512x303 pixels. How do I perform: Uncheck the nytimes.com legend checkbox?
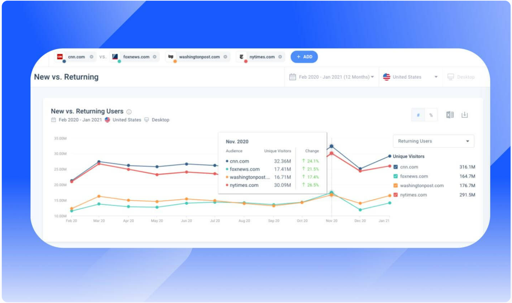pos(395,195)
